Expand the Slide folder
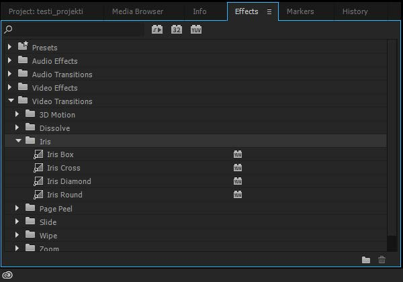 [x=17, y=221]
